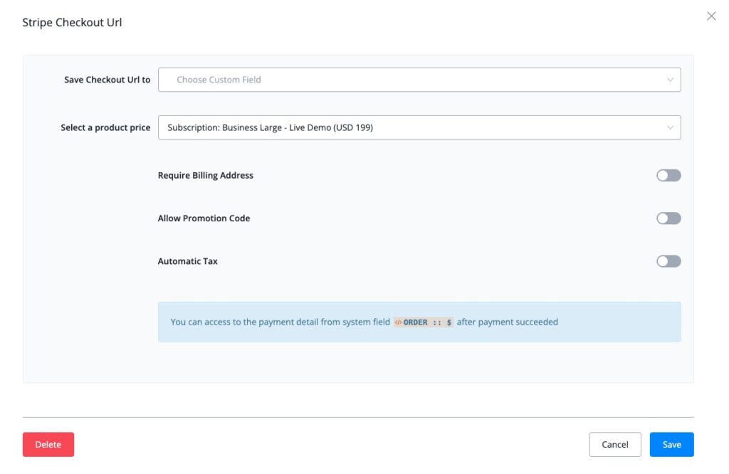Image resolution: width=729 pixels, height=474 pixels.
Task: Click the chevron arrow on product price selector
Action: tap(670, 128)
